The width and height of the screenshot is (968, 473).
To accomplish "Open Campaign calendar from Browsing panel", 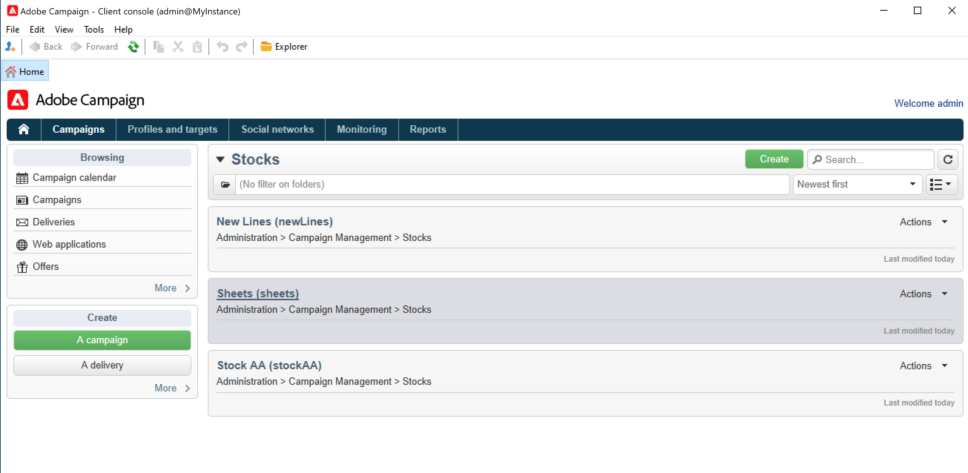I will 74,177.
